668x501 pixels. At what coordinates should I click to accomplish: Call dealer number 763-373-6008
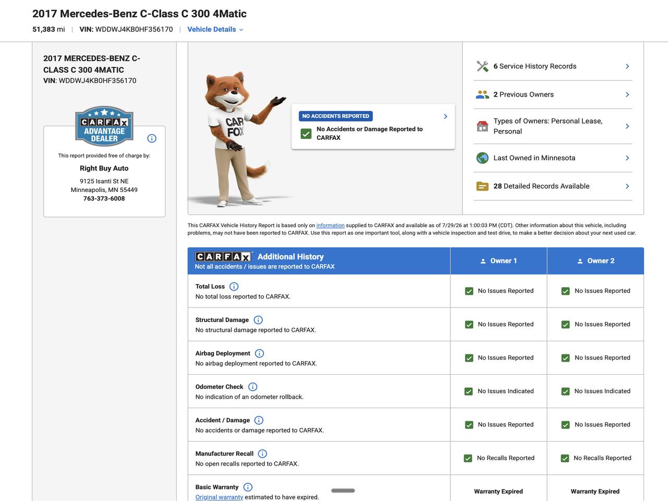click(x=104, y=198)
